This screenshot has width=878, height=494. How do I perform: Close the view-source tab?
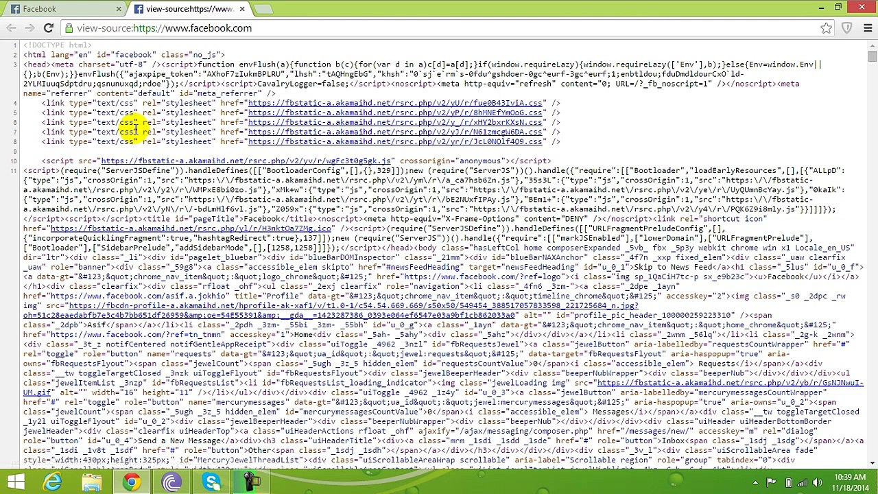242,9
